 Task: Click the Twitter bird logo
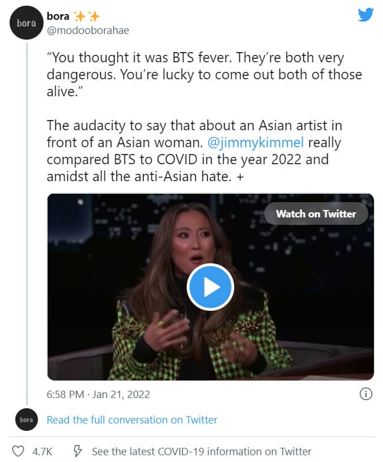click(x=366, y=15)
